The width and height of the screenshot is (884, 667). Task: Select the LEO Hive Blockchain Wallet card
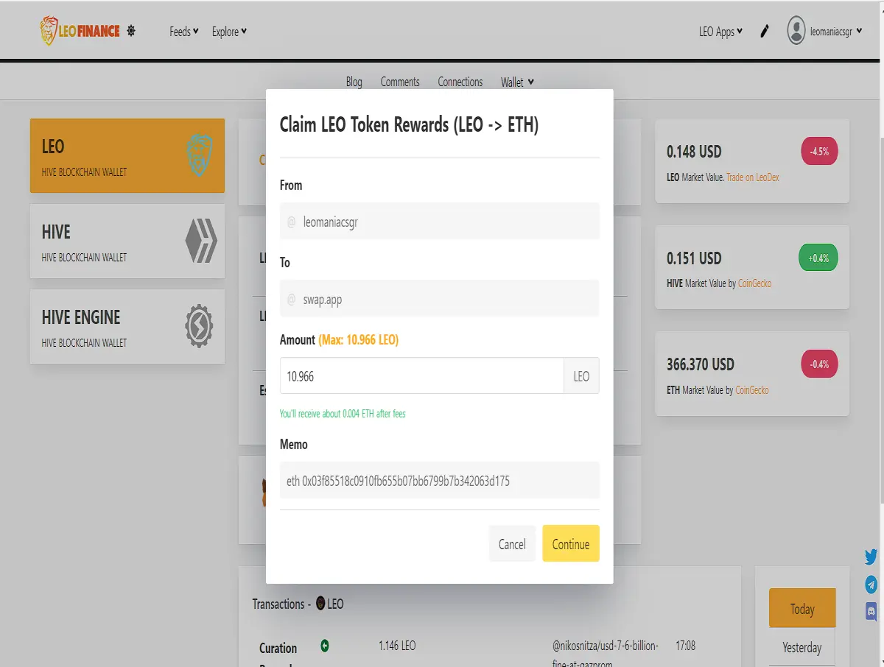(127, 155)
